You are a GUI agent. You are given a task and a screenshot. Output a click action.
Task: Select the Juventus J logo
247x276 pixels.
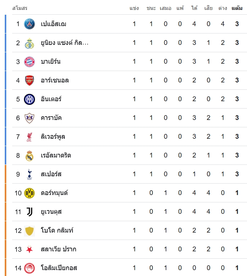click(29, 212)
